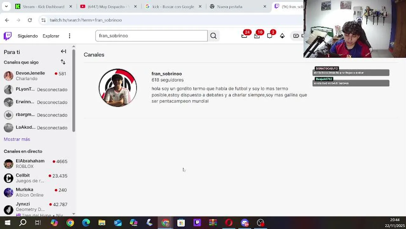Launch Microsoft Edge from the taskbar
This screenshot has height=229, width=406.
[86, 223]
